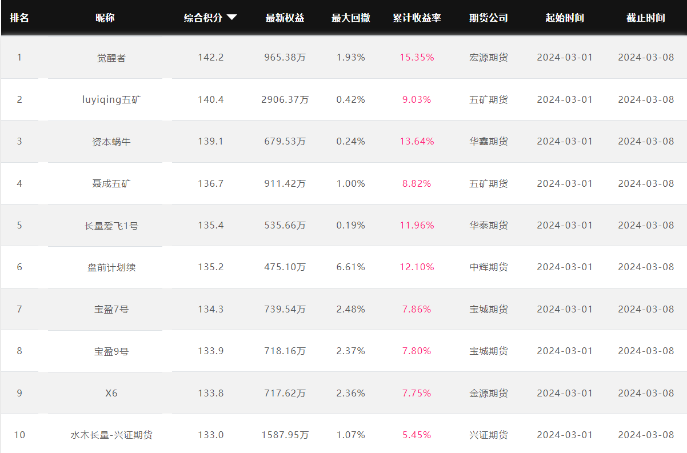Viewport: 687px width, 453px height.
Task: Select the 13.64% cumulative return value
Action: point(417,141)
